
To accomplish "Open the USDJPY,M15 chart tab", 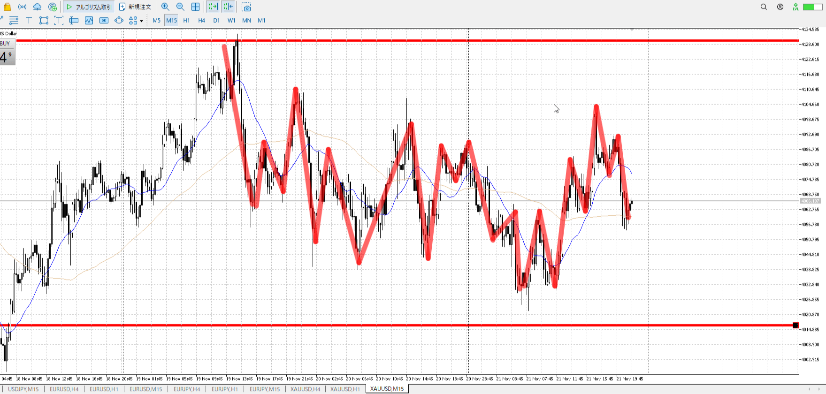I will tap(23, 389).
